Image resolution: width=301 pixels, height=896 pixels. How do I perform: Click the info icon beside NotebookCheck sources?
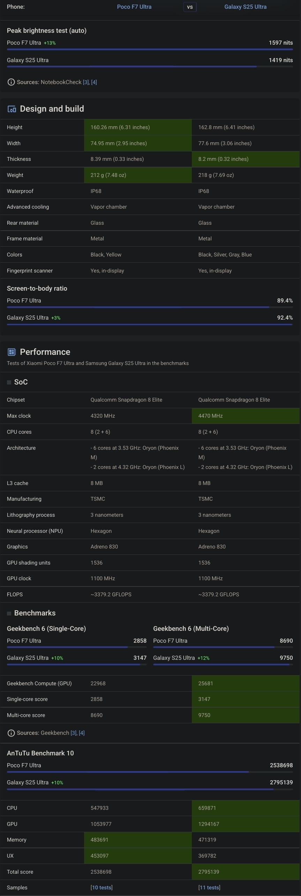point(11,82)
